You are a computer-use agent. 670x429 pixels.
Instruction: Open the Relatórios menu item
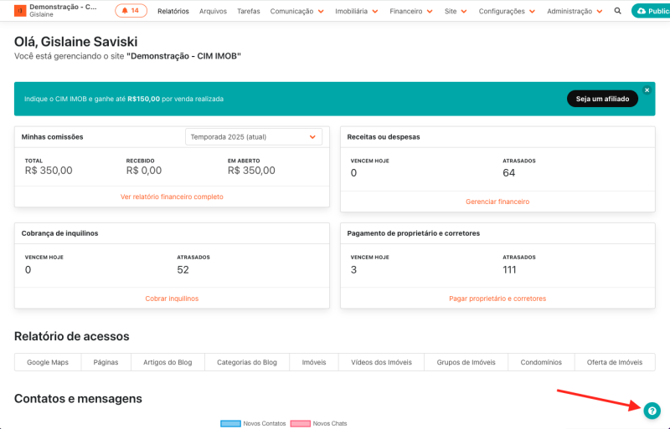[173, 12]
